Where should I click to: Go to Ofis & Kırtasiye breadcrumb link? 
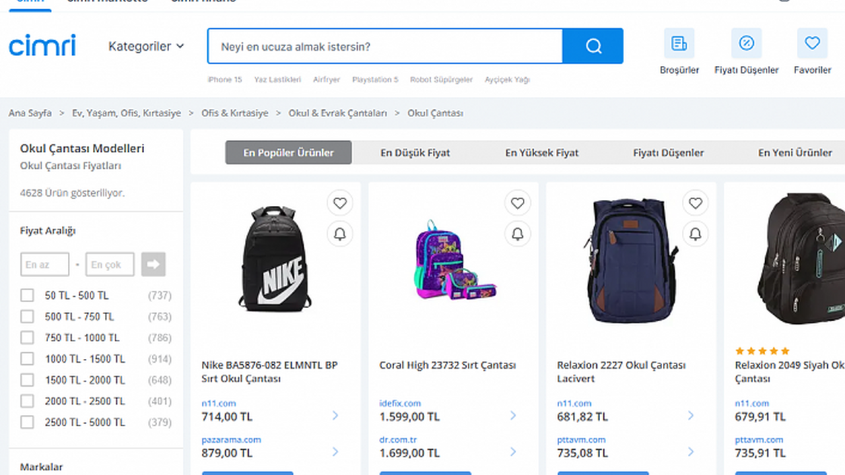point(235,113)
